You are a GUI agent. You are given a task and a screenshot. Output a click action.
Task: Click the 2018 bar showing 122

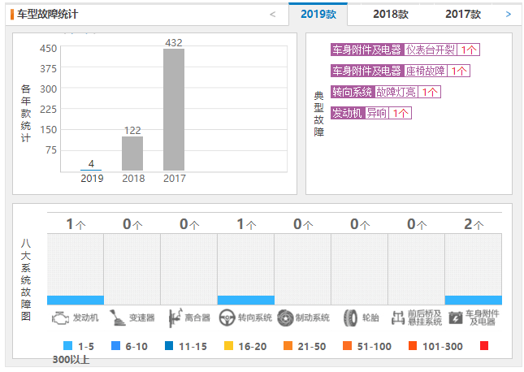pyautogui.click(x=132, y=154)
